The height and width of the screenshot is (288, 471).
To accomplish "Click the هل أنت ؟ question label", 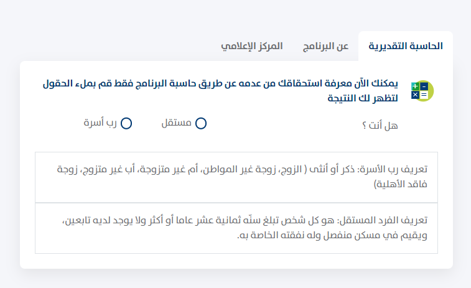I will coord(380,125).
